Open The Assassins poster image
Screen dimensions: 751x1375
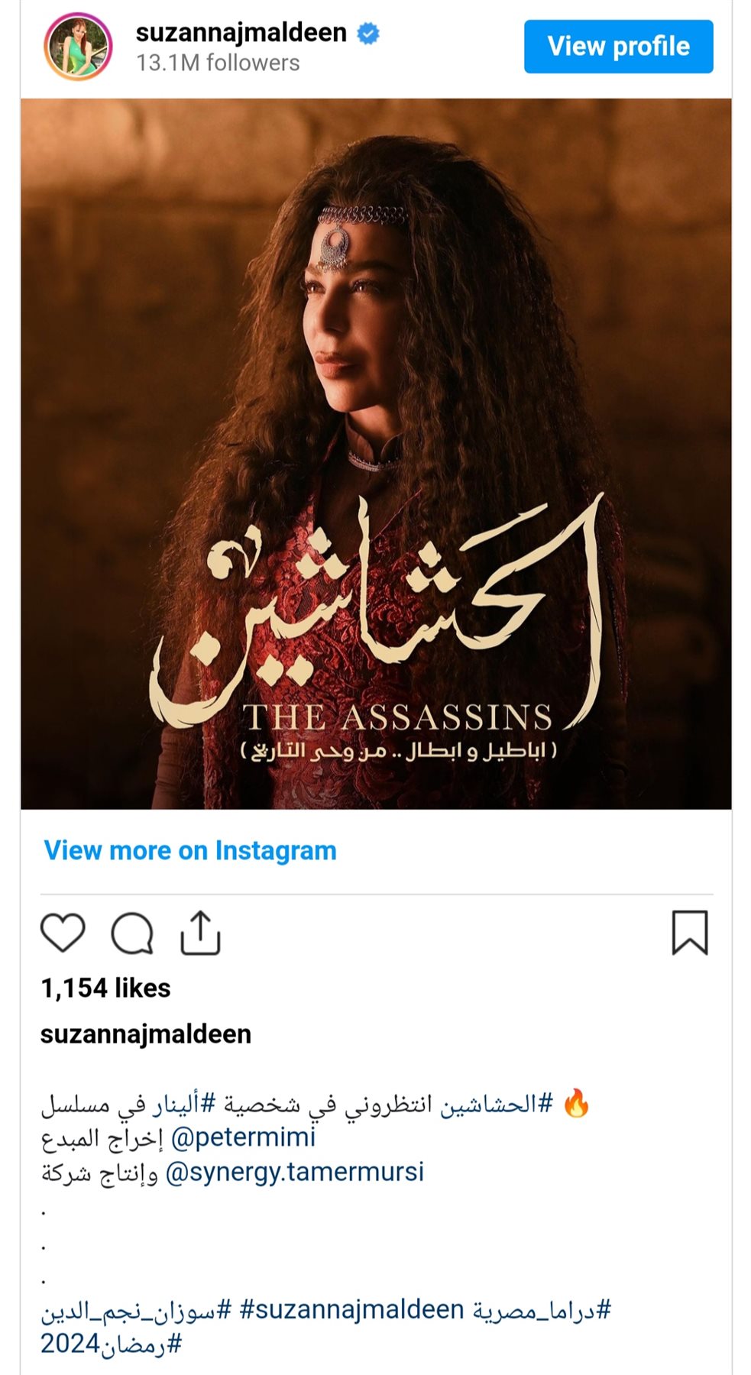pos(376,454)
